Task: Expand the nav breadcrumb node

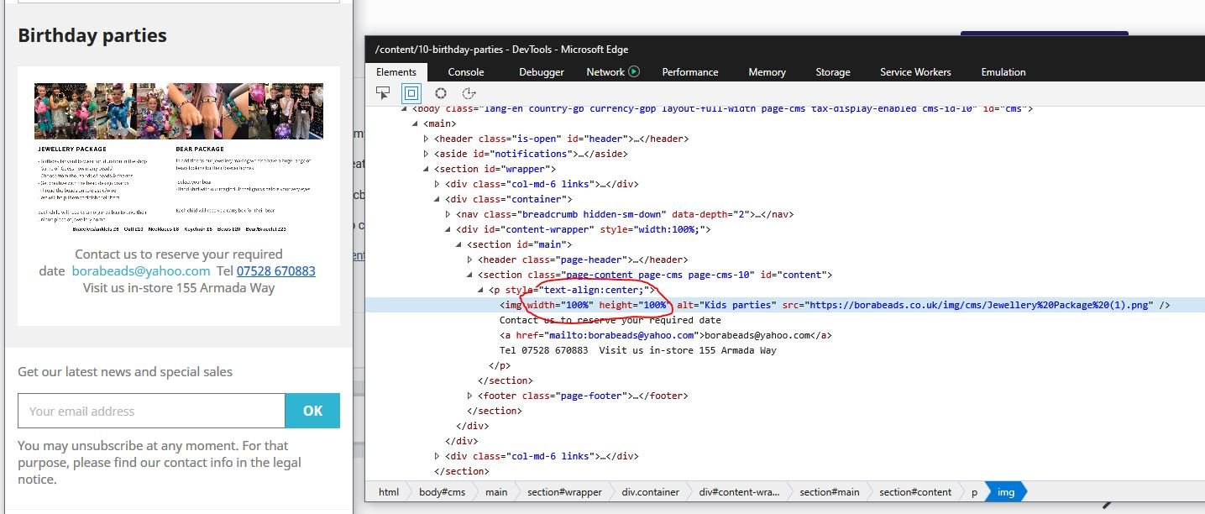Action: pos(448,214)
